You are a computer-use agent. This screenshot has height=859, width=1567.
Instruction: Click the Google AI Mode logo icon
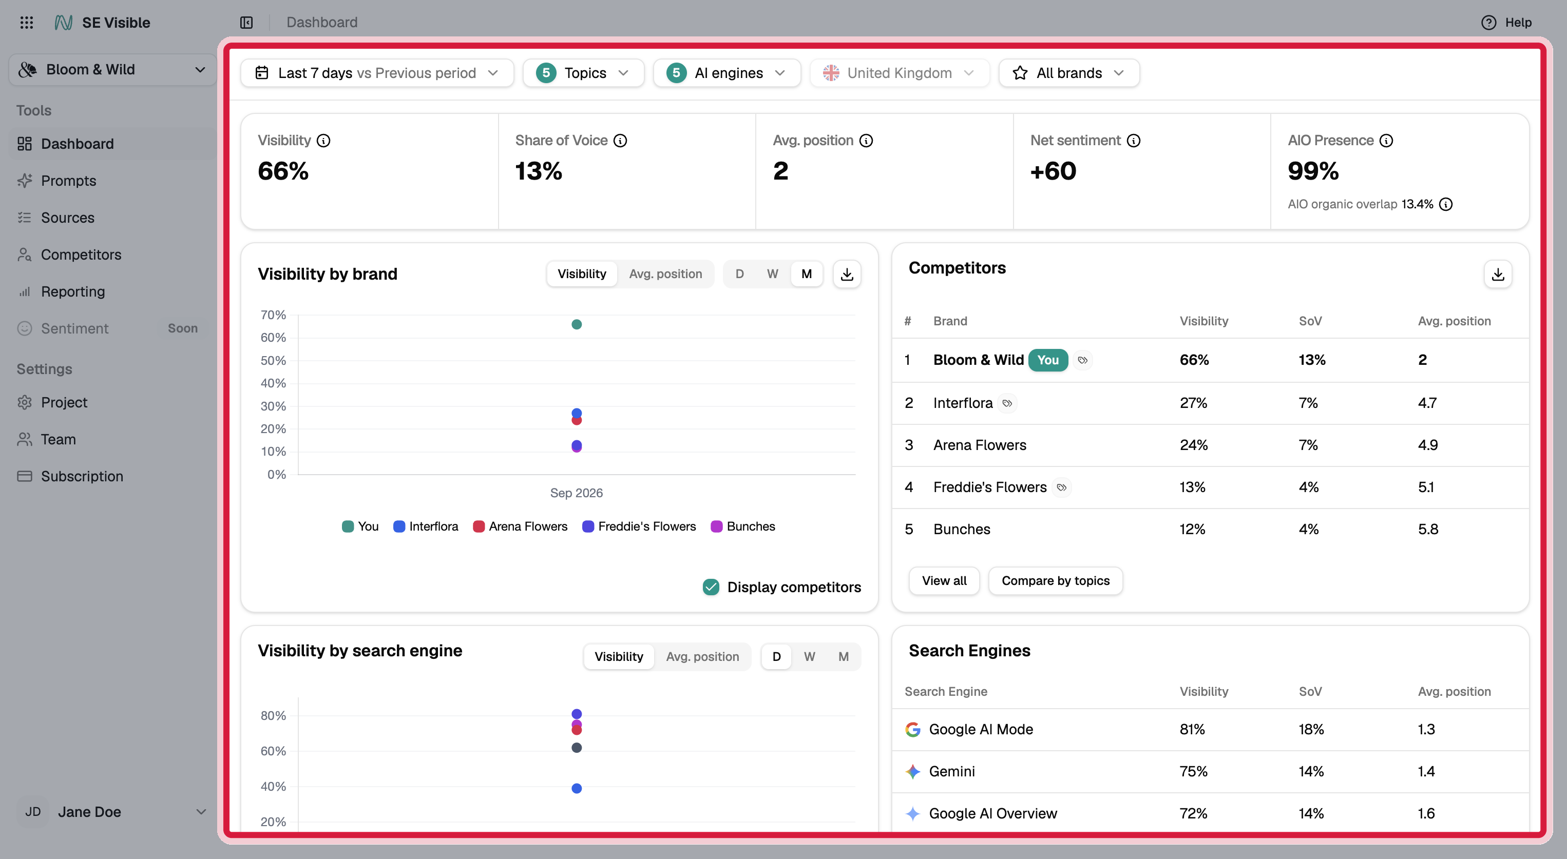(913, 730)
